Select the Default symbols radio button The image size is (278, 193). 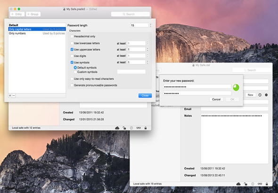coord(75,68)
